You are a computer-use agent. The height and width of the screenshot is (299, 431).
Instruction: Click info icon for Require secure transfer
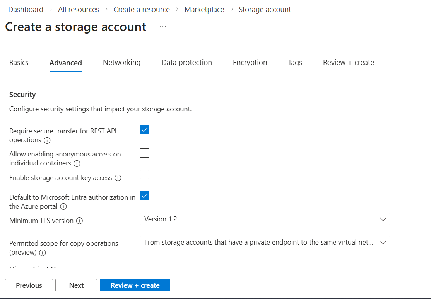[x=47, y=140]
